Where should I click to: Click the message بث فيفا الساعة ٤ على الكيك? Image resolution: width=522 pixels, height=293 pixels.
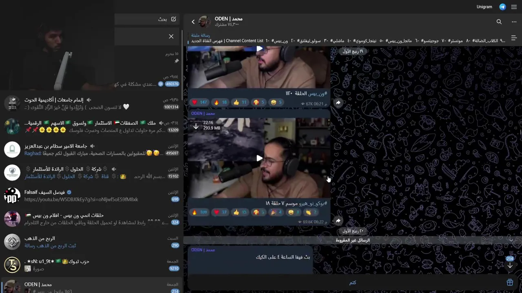283,257
